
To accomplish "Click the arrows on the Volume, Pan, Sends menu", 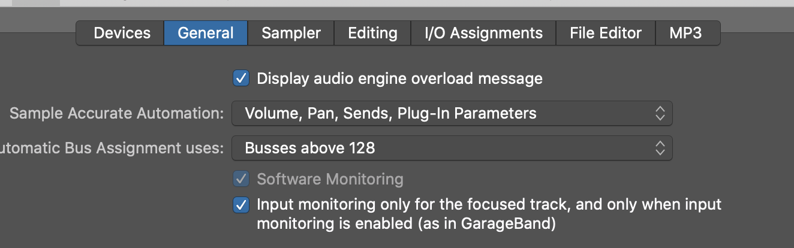I will pos(660,113).
